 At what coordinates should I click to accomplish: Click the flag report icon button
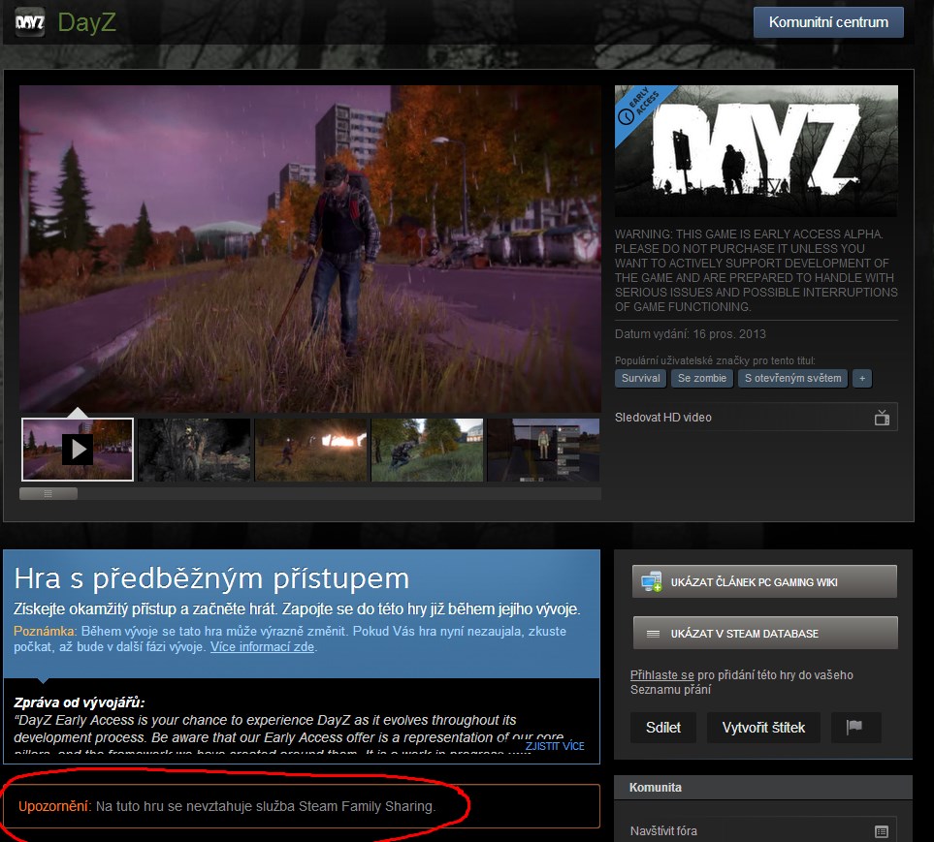855,728
